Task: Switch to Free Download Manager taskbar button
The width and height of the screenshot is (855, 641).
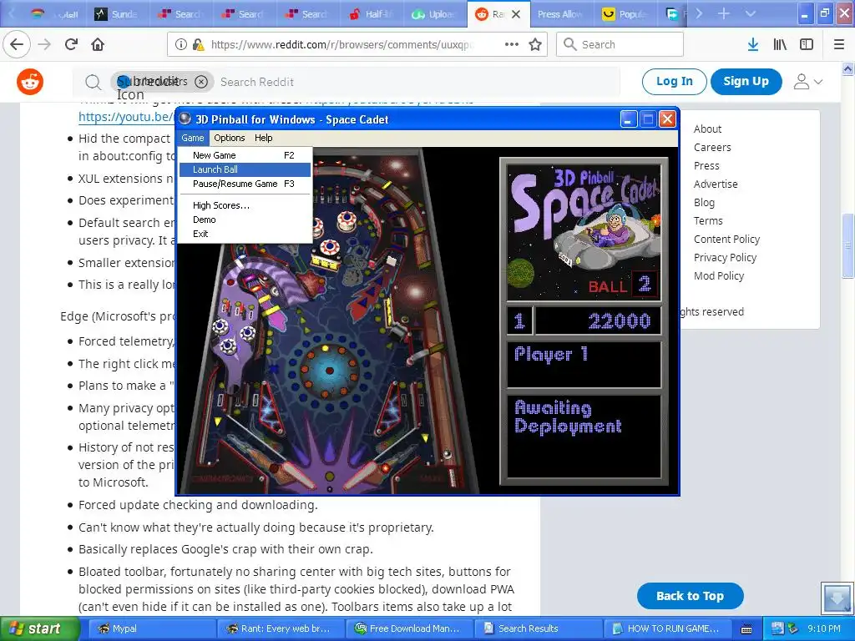Action: [x=410, y=628]
